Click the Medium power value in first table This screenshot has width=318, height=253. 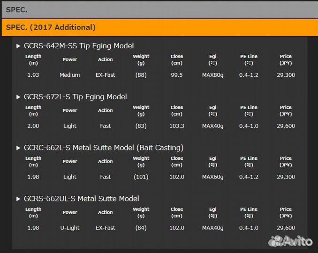click(x=70, y=75)
